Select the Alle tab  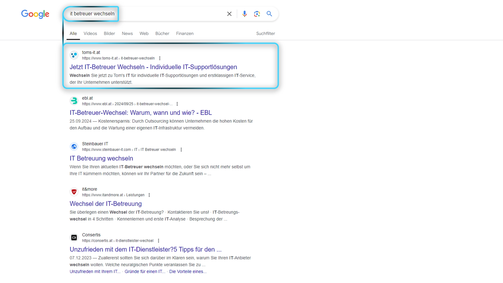[x=73, y=34]
